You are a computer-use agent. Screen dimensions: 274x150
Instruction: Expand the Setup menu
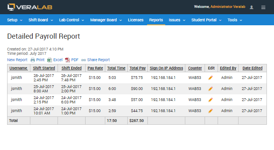(15, 20)
